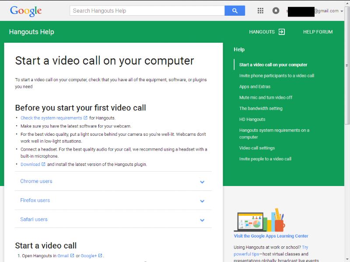Expand the Safari users section
The image size is (350, 262).
click(x=113, y=219)
